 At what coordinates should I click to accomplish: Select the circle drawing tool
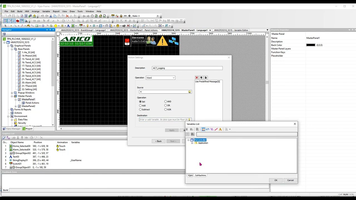pyautogui.click(x=43, y=26)
